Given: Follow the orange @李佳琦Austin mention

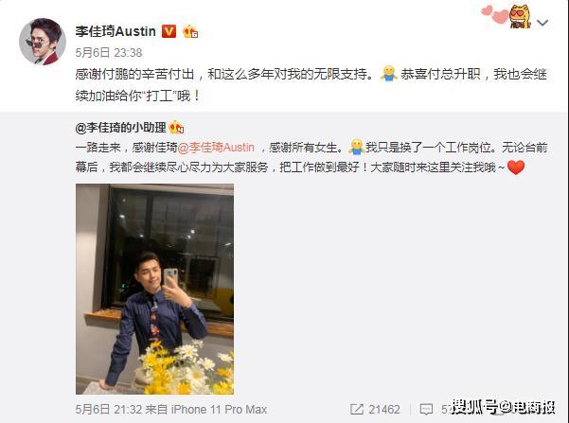Looking at the screenshot, I should click(216, 148).
